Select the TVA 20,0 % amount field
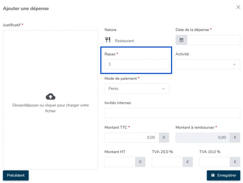The width and height of the screenshot is (243, 183). [167, 162]
